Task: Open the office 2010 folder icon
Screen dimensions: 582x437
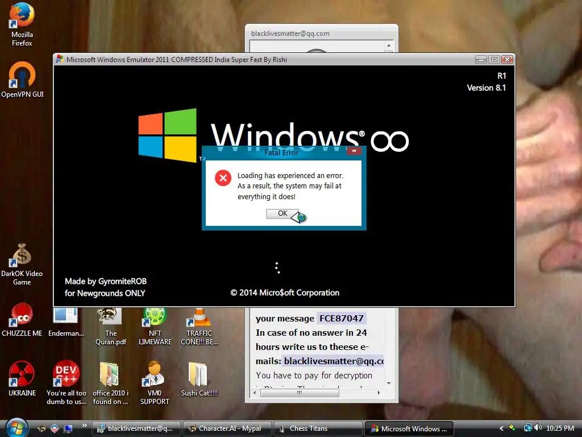Action: click(x=110, y=382)
